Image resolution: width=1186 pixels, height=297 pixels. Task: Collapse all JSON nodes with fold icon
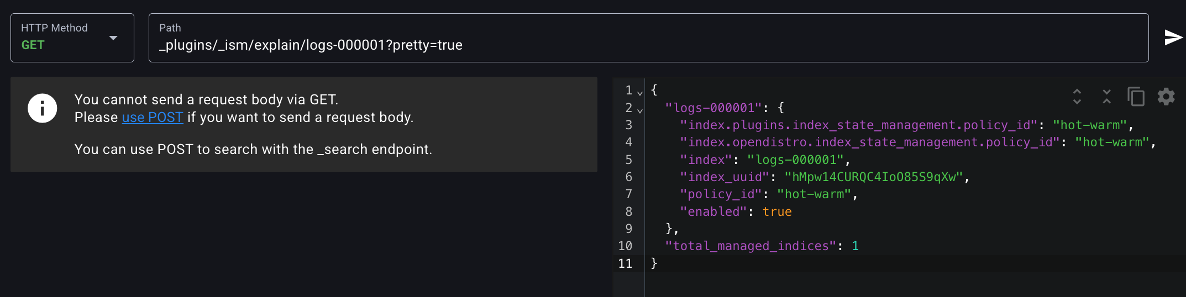click(1106, 97)
